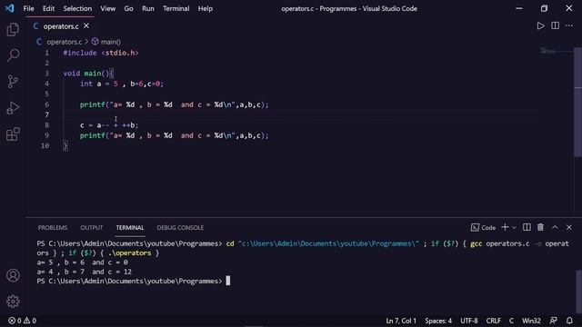
Task: Change indentation via Spaces: 4
Action: (438, 321)
